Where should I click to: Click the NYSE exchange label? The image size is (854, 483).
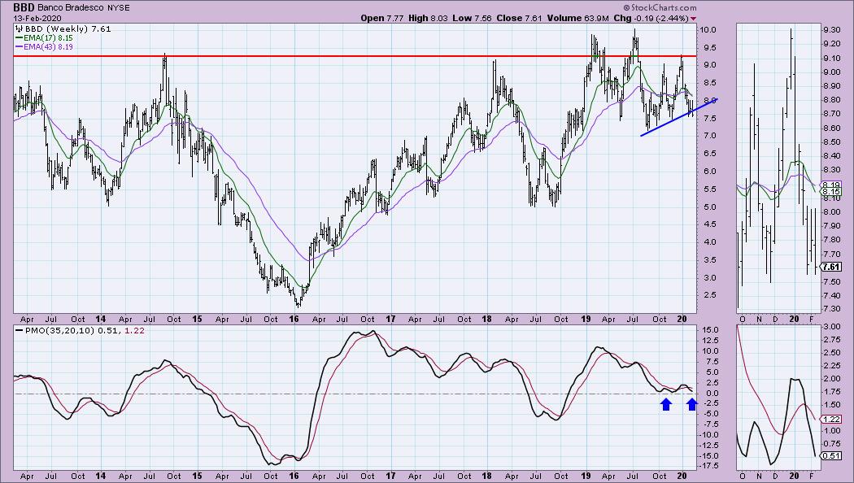(x=118, y=8)
